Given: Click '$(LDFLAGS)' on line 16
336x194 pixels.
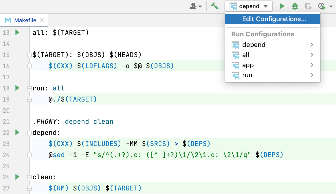Looking at the screenshot, I should (97, 66).
